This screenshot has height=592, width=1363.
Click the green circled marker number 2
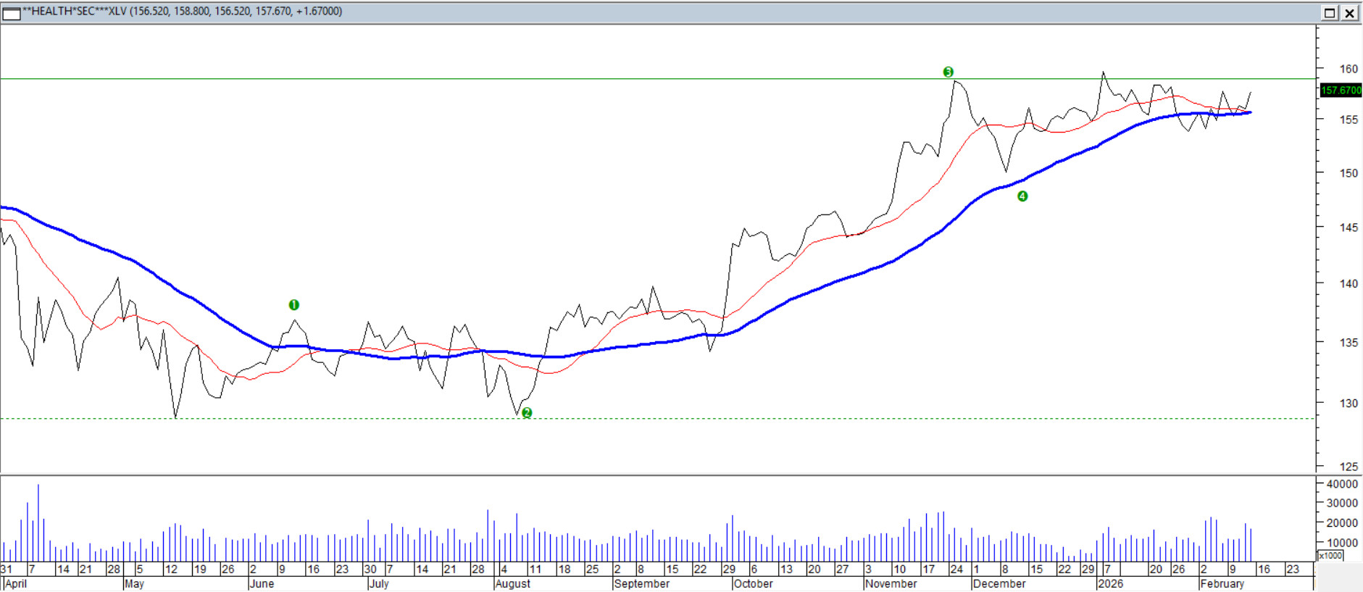tap(527, 413)
